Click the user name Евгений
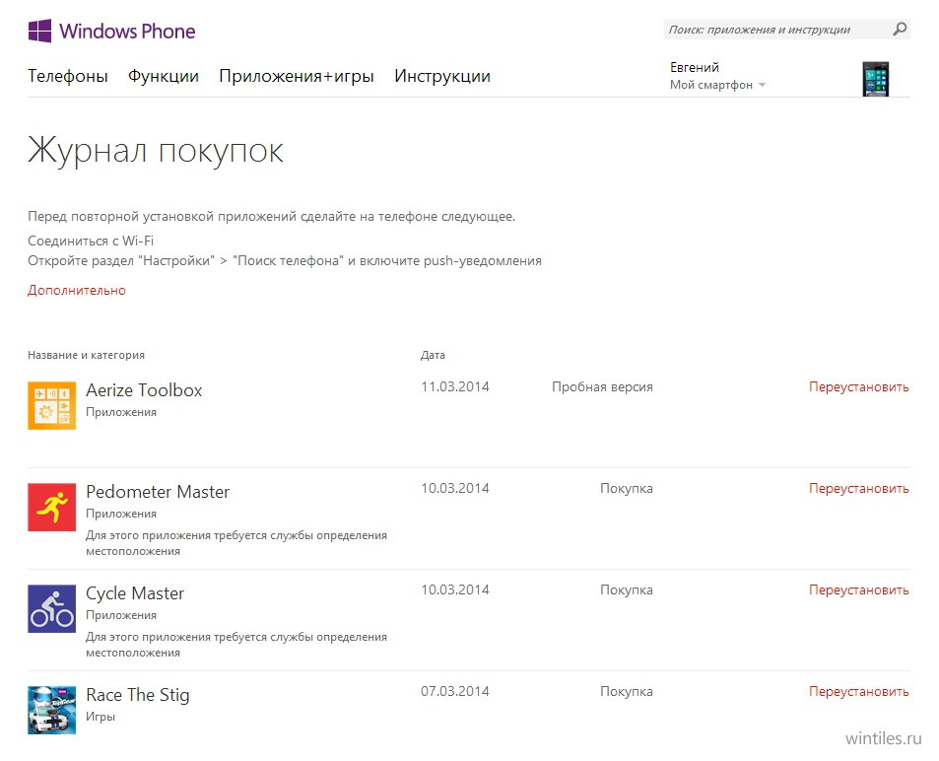Image resolution: width=939 pixels, height=761 pixels. point(694,67)
